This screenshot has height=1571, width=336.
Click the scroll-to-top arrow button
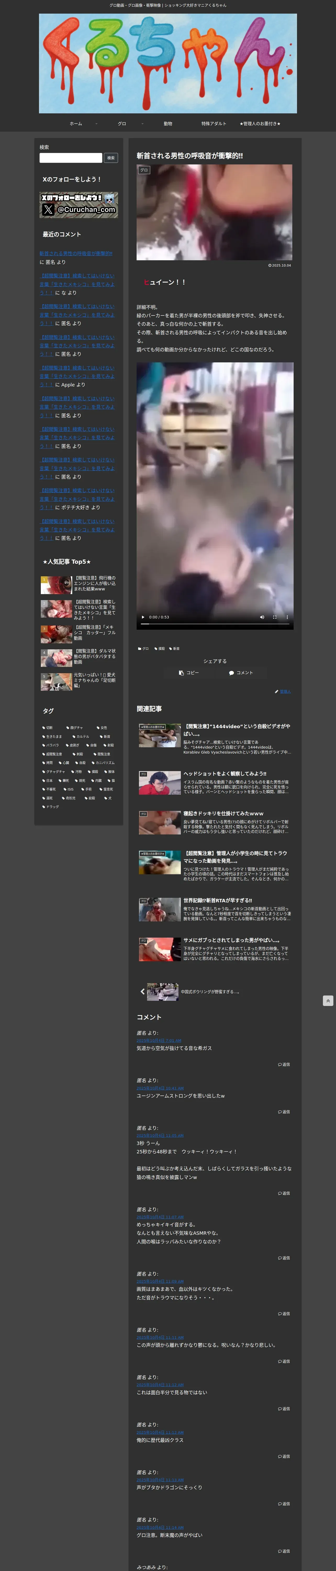tap(328, 1001)
